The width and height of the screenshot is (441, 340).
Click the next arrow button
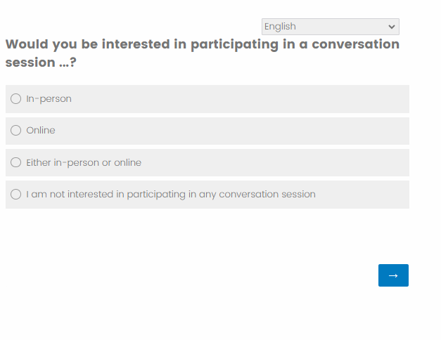click(393, 275)
